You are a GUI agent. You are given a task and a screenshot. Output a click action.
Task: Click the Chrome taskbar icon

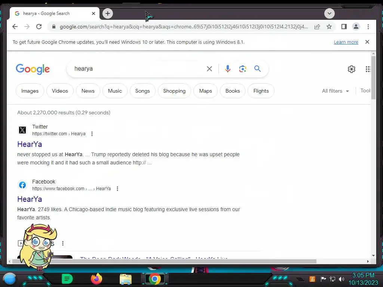click(154, 279)
